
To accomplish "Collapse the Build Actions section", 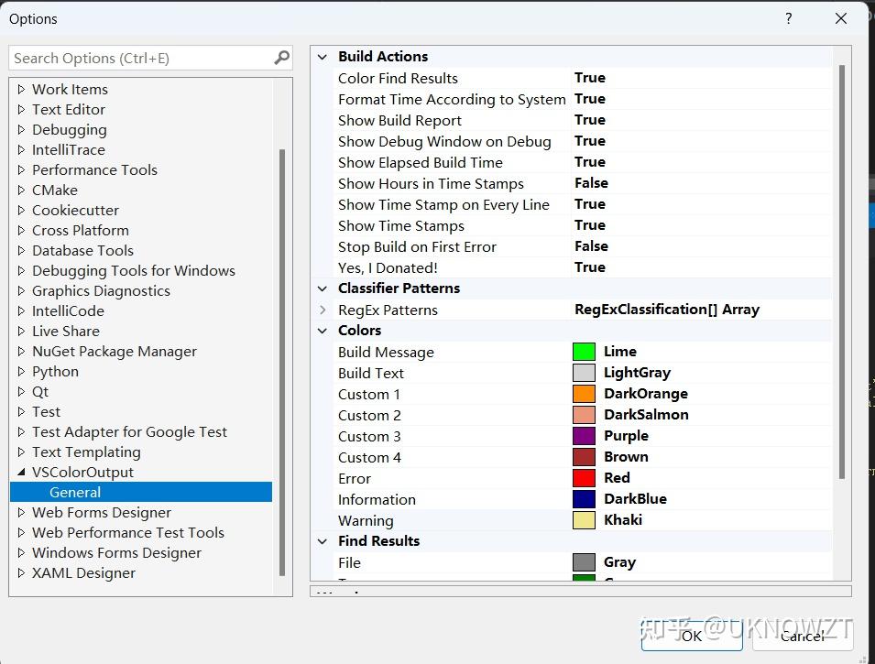I will [323, 57].
